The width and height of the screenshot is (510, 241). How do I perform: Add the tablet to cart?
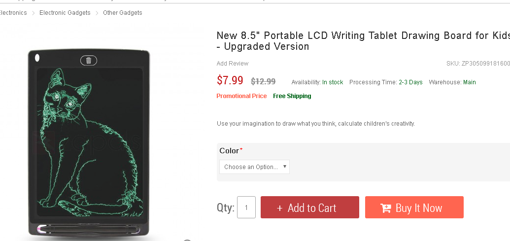[x=310, y=207]
